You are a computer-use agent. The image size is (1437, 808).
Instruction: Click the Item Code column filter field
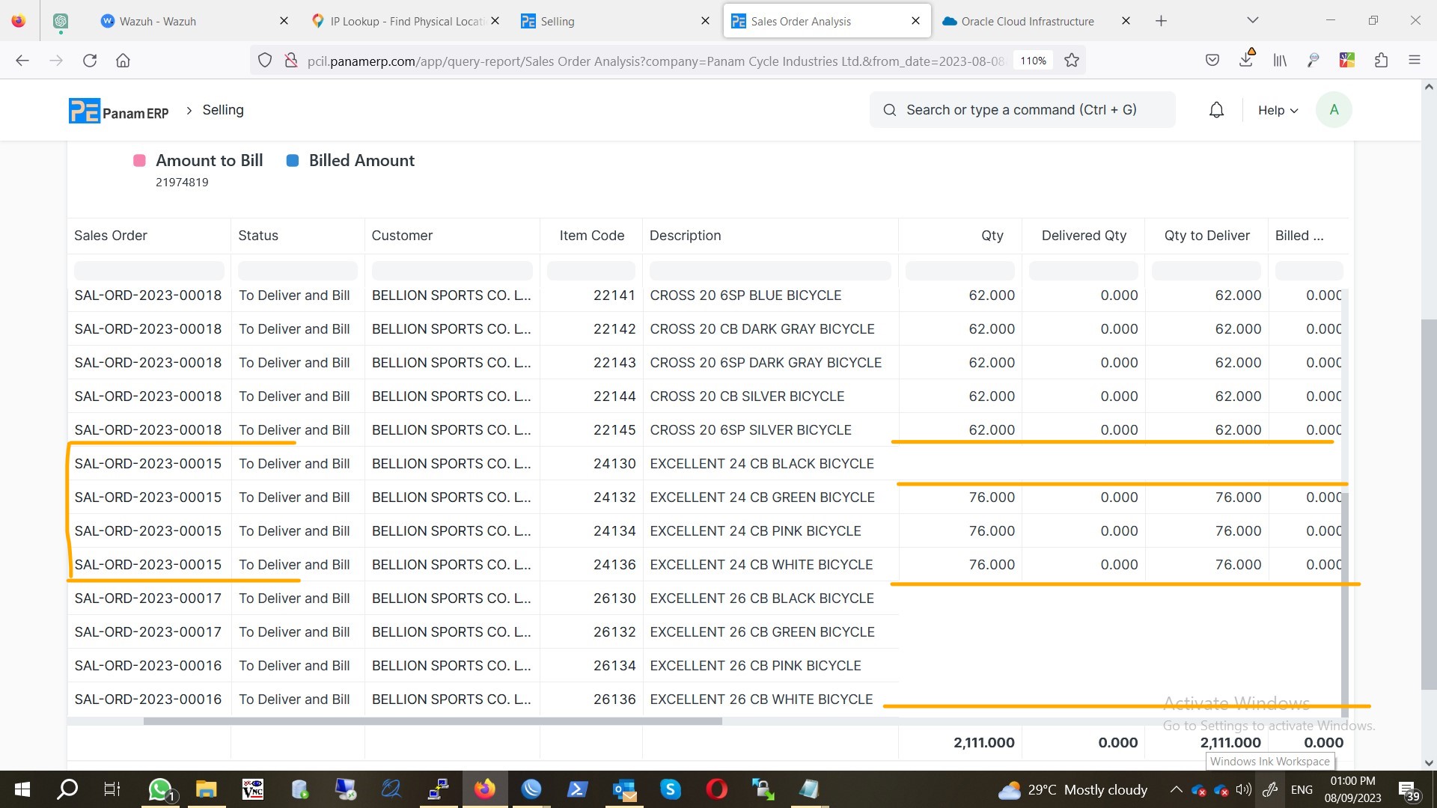click(591, 271)
